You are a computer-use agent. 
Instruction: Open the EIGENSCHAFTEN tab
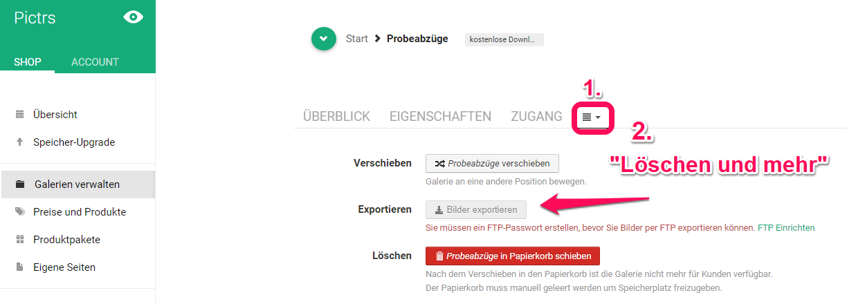441,117
